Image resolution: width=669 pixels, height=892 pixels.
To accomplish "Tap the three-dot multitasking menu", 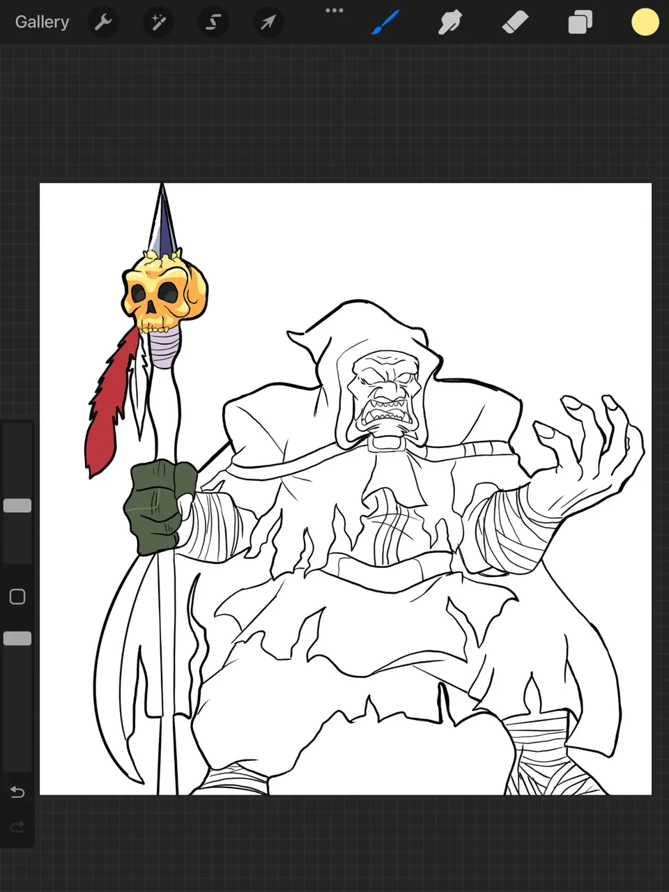I will pos(334,10).
